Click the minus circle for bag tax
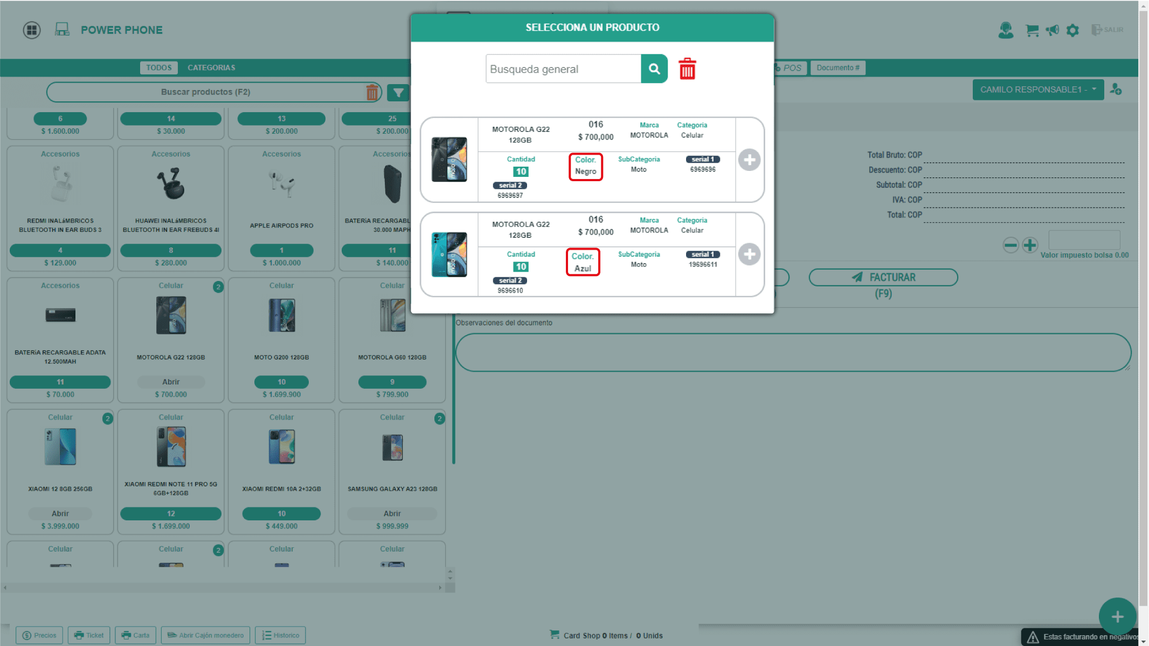The image size is (1149, 646). pyautogui.click(x=1010, y=245)
